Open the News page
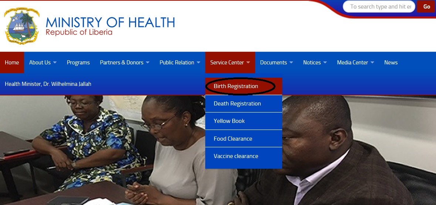 click(391, 63)
